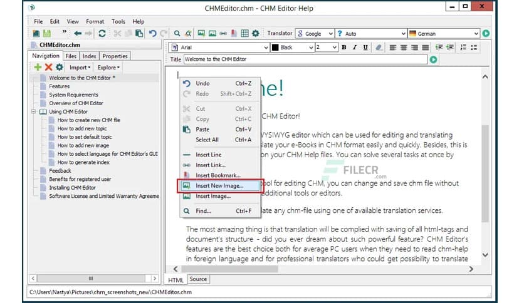Toggle bold formatting button B

344,48
